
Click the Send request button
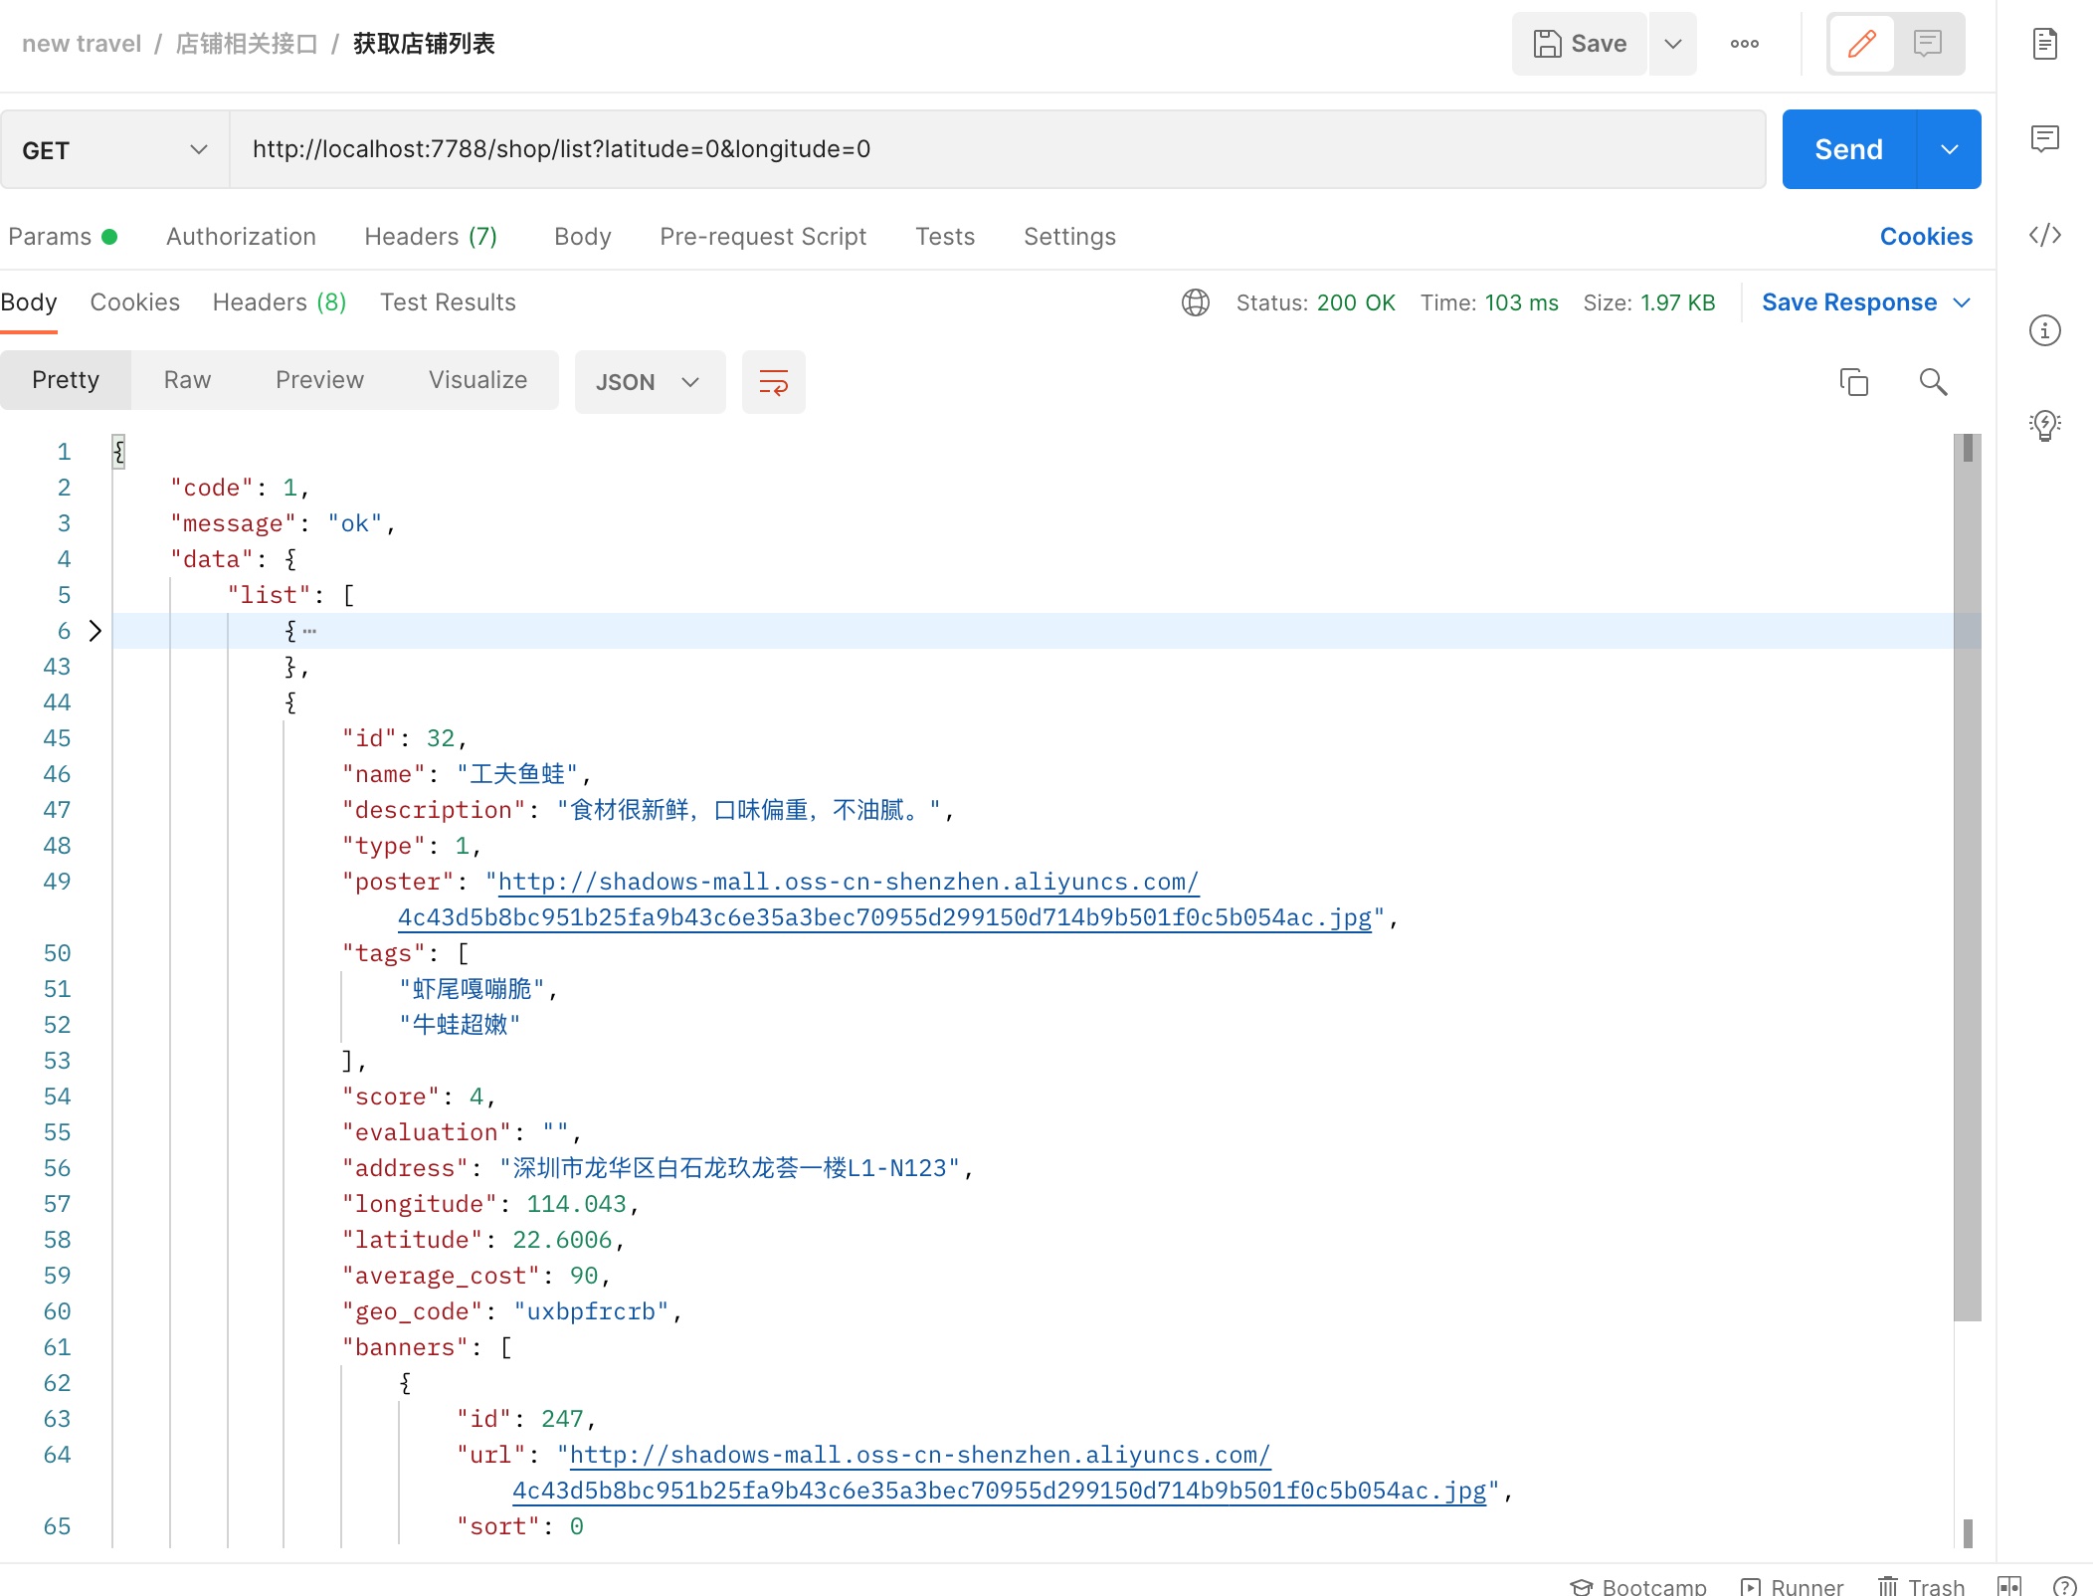[1846, 149]
